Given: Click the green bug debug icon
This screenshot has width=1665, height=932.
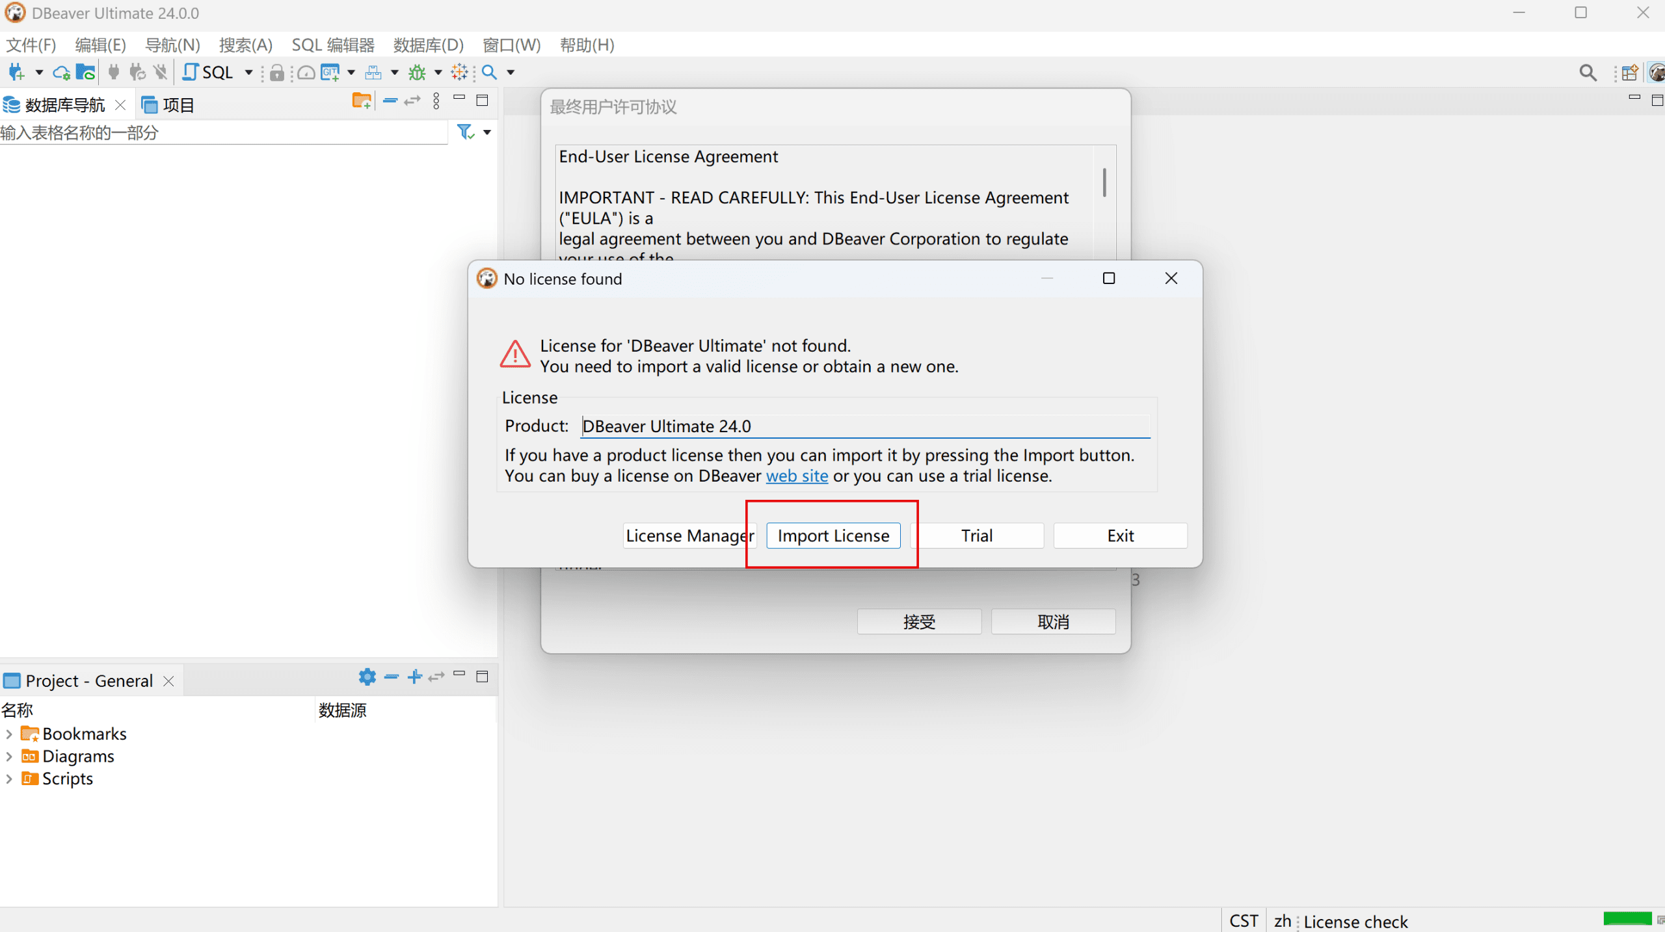Looking at the screenshot, I should click(x=417, y=72).
